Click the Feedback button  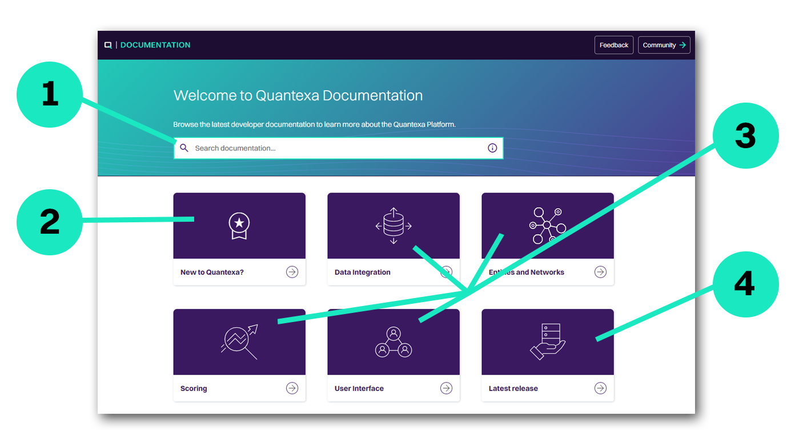(613, 44)
